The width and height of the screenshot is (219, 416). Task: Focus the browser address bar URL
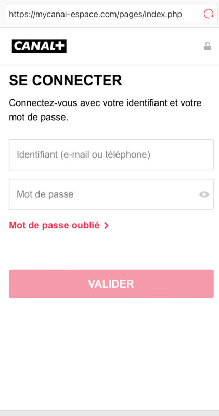click(96, 14)
